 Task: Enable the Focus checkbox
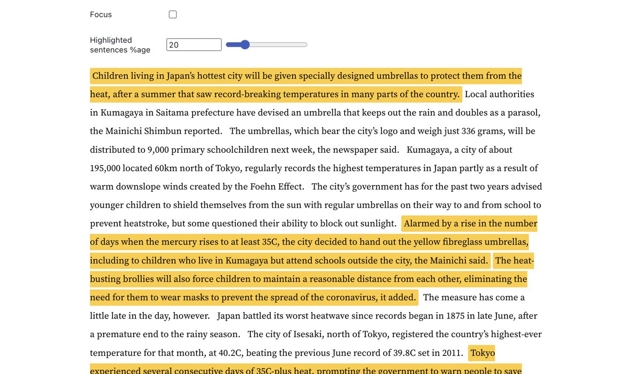point(173,14)
